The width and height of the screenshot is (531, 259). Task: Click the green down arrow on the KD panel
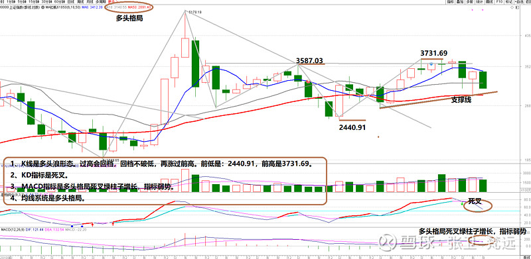[x=463, y=204]
